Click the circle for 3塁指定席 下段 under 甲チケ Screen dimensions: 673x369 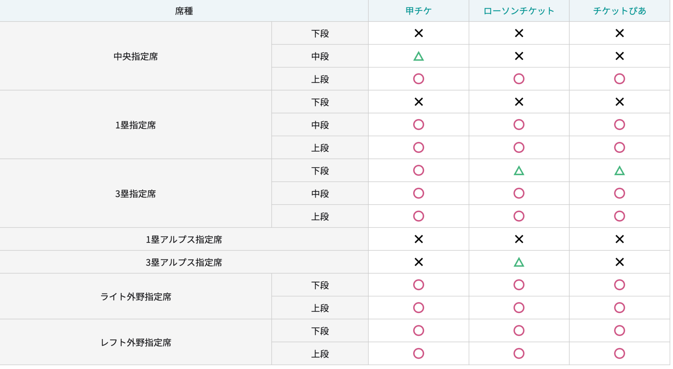pos(418,170)
